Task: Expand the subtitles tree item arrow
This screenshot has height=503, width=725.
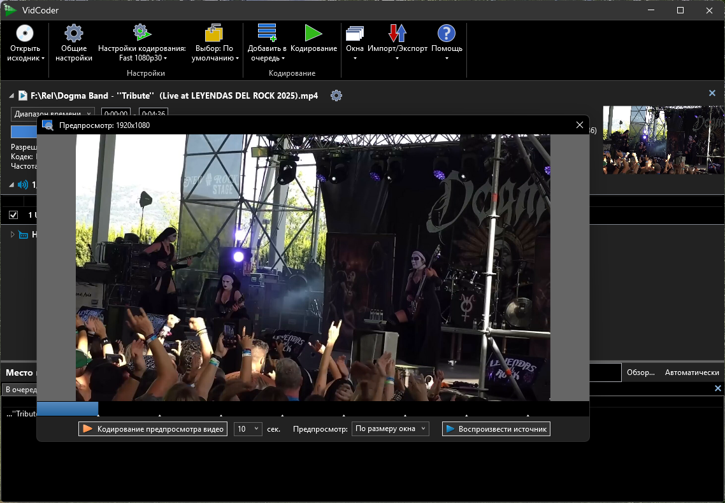Action: pos(13,235)
